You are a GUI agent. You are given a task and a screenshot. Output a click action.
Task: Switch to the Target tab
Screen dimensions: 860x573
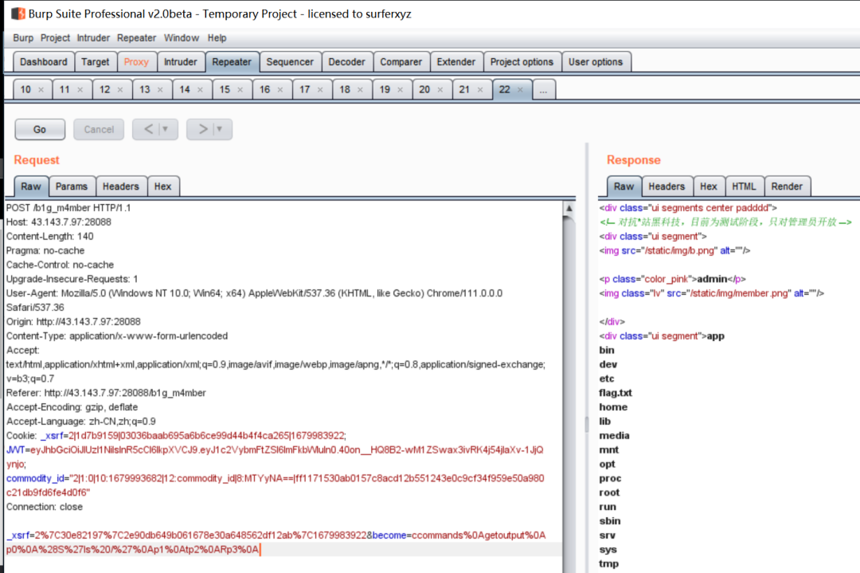96,62
